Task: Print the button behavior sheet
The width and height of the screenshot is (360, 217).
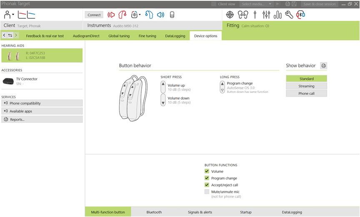Action: (x=323, y=66)
